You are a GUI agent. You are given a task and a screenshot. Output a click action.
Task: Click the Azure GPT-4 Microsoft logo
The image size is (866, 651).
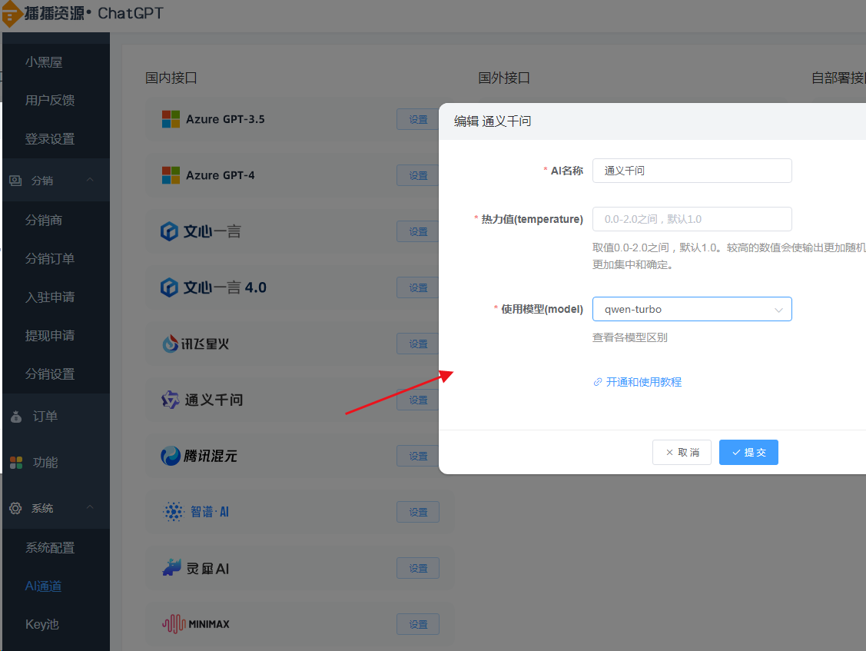point(171,175)
